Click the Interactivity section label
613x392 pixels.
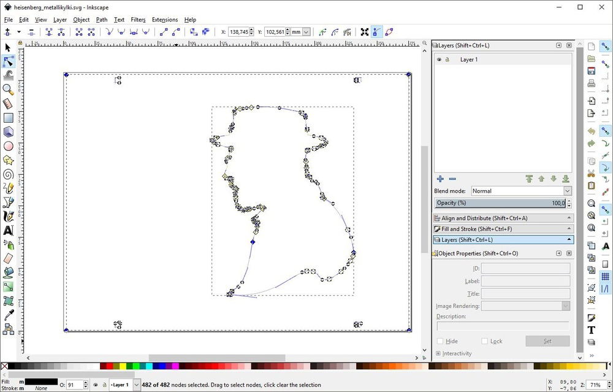[x=458, y=353]
